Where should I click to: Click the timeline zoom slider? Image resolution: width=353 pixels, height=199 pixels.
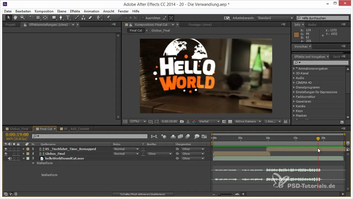[226, 194]
